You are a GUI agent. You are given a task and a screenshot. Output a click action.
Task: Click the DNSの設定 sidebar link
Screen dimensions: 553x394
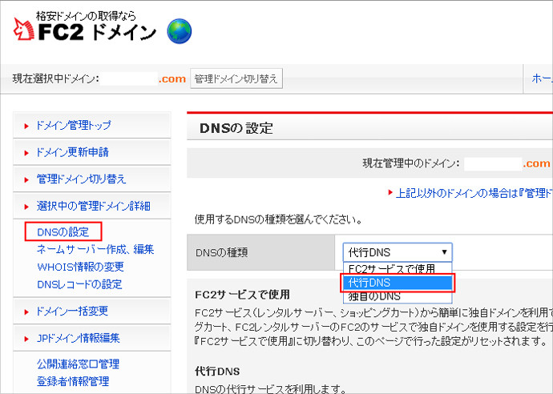pos(63,232)
